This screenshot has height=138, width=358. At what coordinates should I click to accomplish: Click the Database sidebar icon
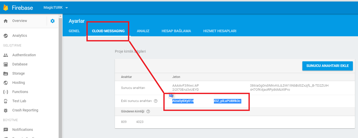pyautogui.click(x=6, y=64)
